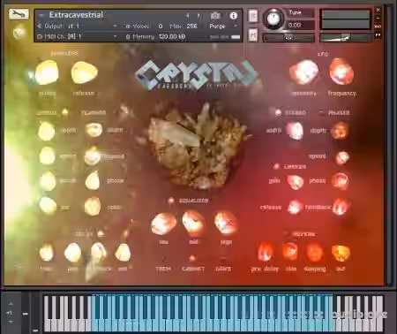Click the equalizer high crystal knob

click(226, 223)
